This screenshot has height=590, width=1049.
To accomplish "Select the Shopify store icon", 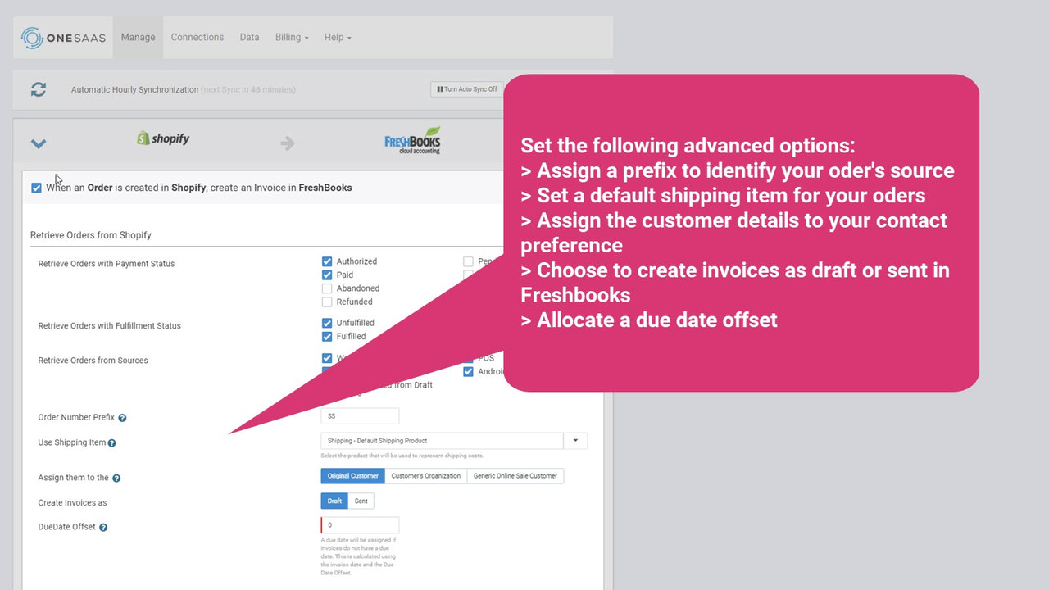I will coord(143,138).
